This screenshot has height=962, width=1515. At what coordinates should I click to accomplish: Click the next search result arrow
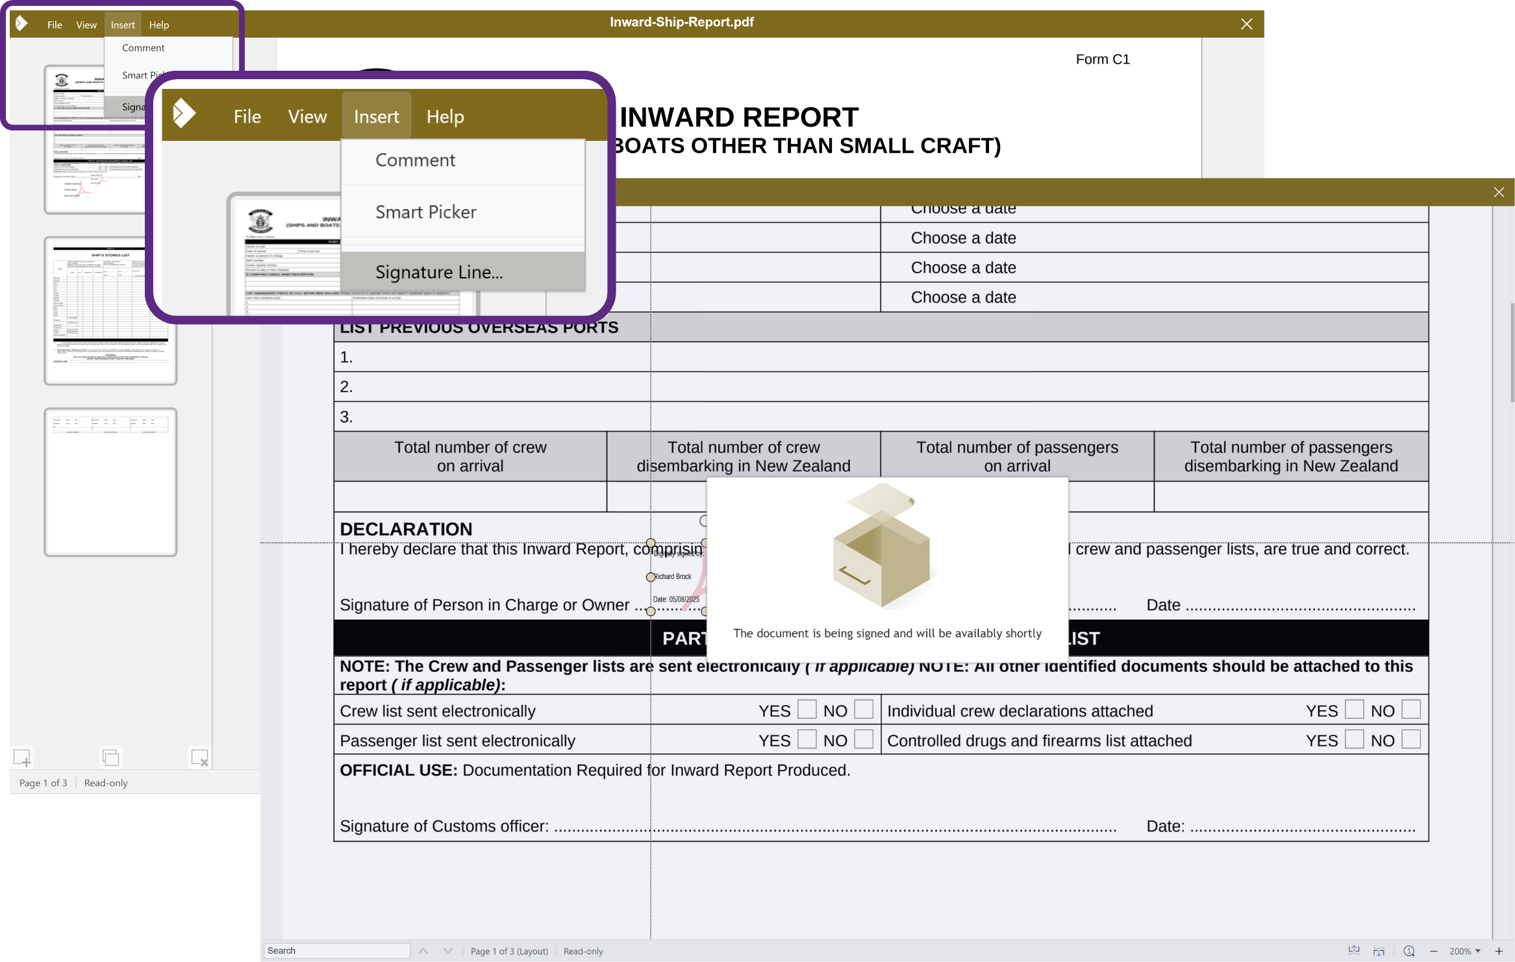point(448,951)
